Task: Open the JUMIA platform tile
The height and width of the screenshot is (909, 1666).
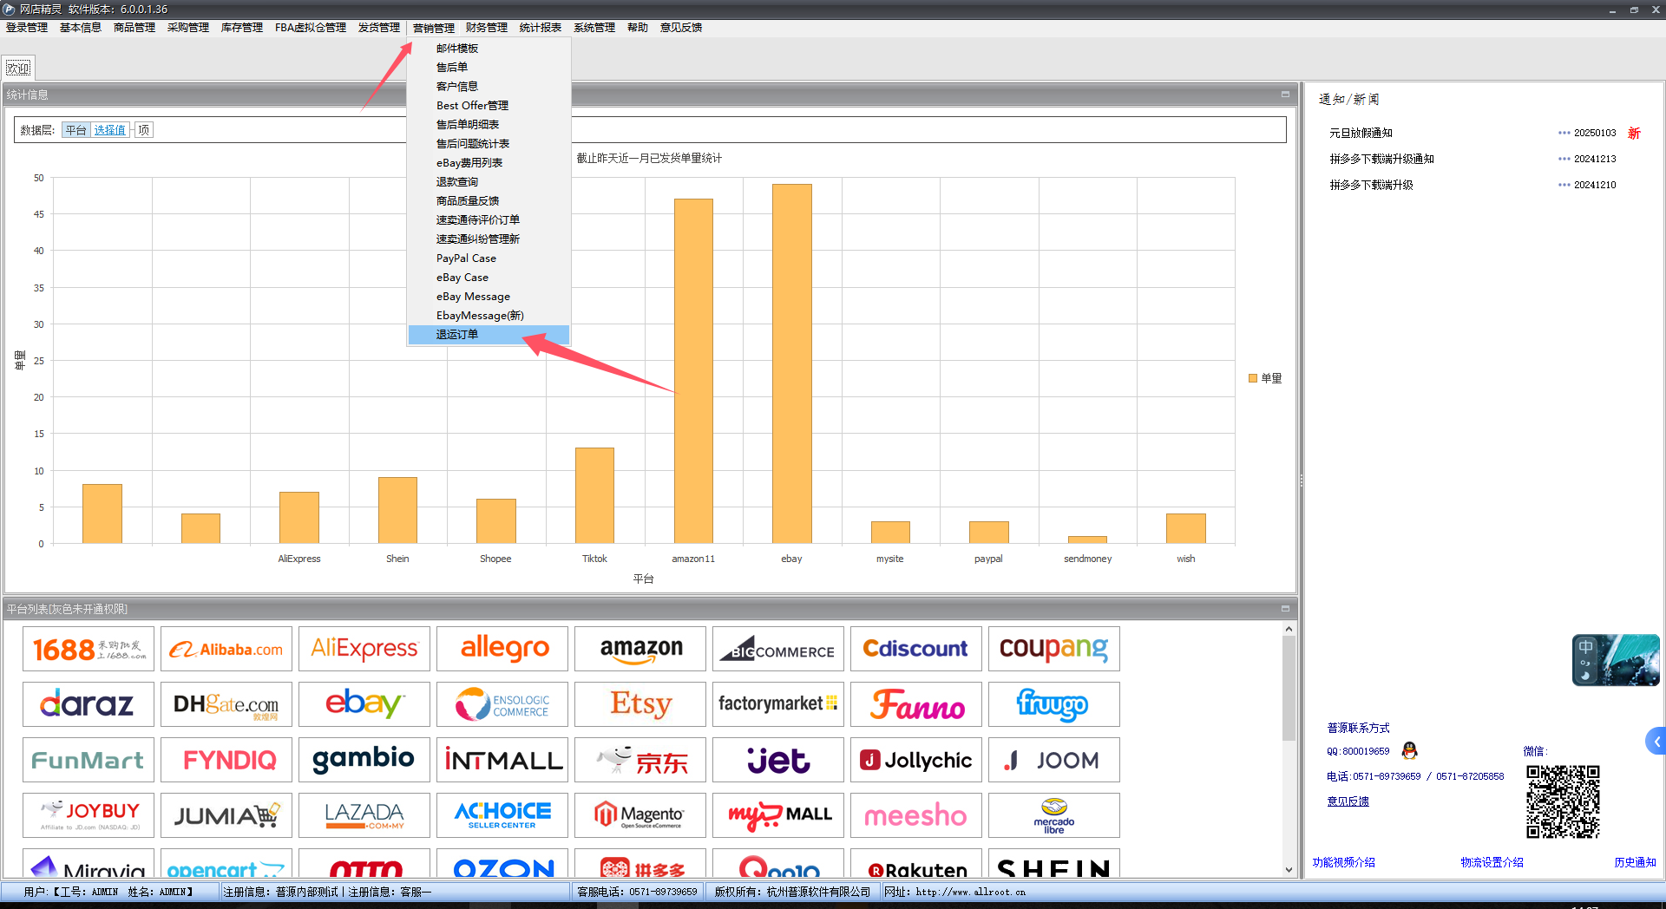Action: 226,815
